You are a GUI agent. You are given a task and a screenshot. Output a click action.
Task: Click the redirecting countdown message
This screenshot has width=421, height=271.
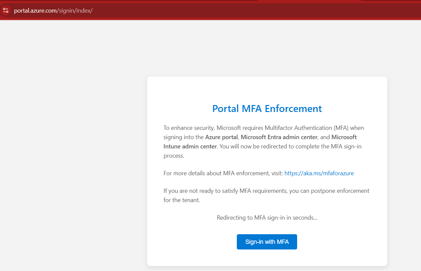(x=267, y=218)
